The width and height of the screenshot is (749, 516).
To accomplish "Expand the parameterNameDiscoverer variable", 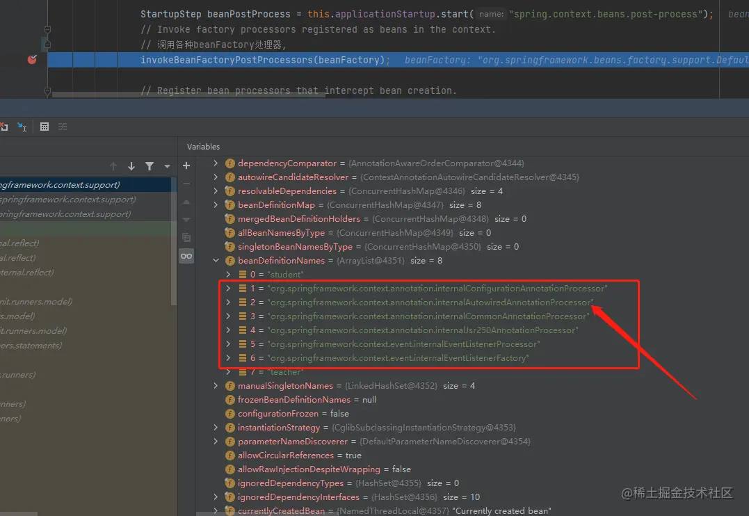I will tap(216, 442).
